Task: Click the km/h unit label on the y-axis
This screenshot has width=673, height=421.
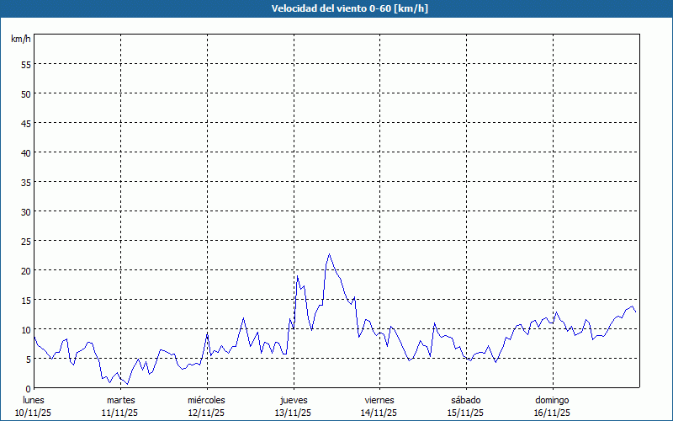Action: [21, 40]
